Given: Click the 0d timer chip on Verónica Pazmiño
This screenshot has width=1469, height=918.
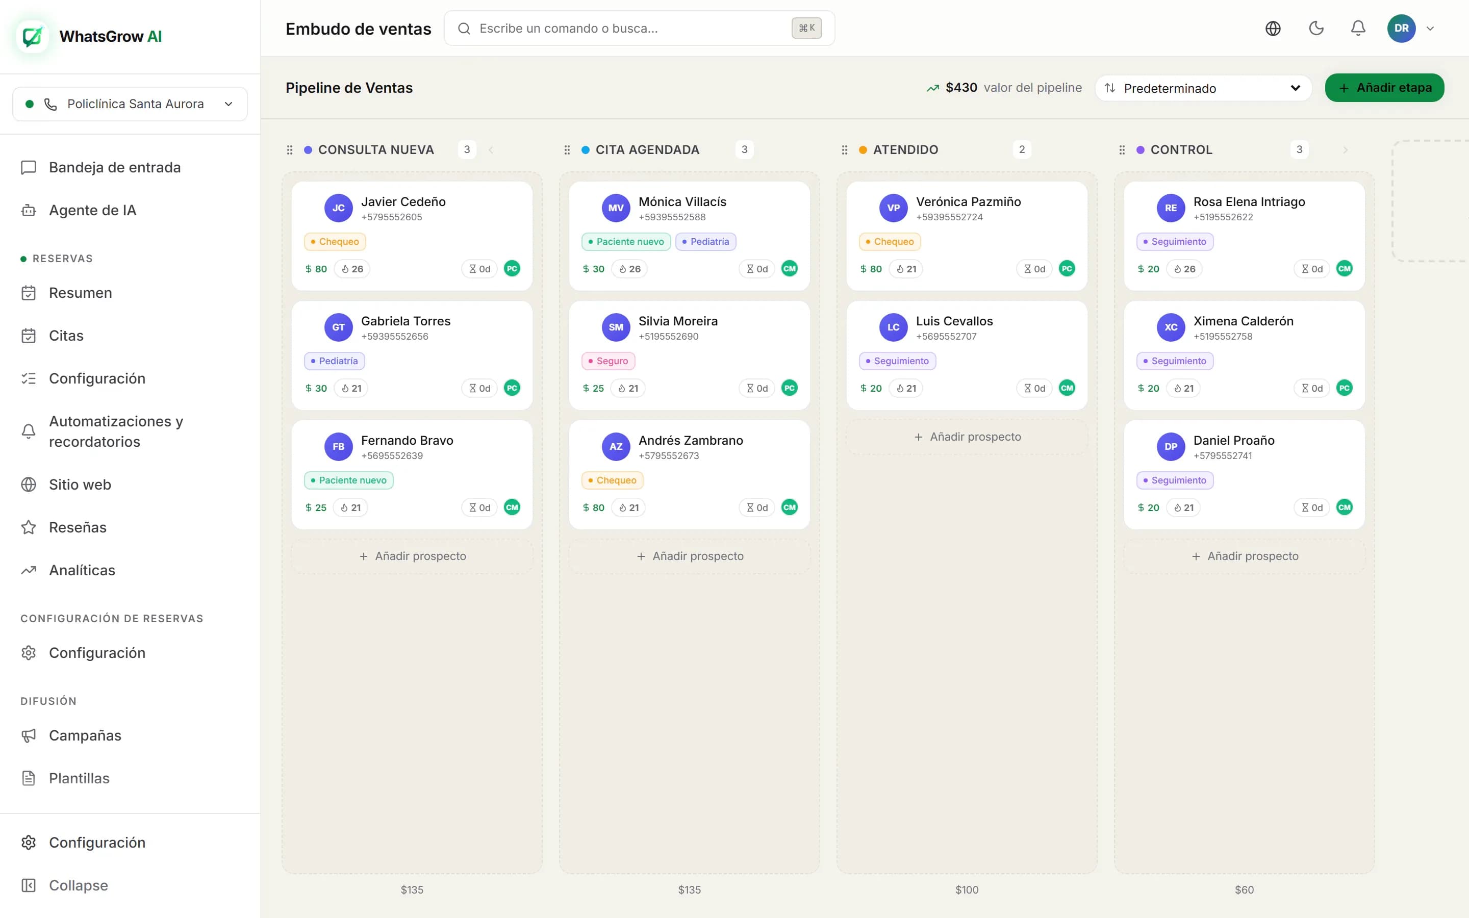Looking at the screenshot, I should coord(1034,269).
